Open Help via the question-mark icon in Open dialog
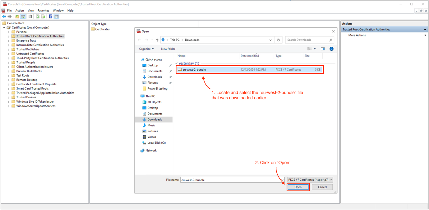This screenshot has width=429, height=210. coord(331,49)
